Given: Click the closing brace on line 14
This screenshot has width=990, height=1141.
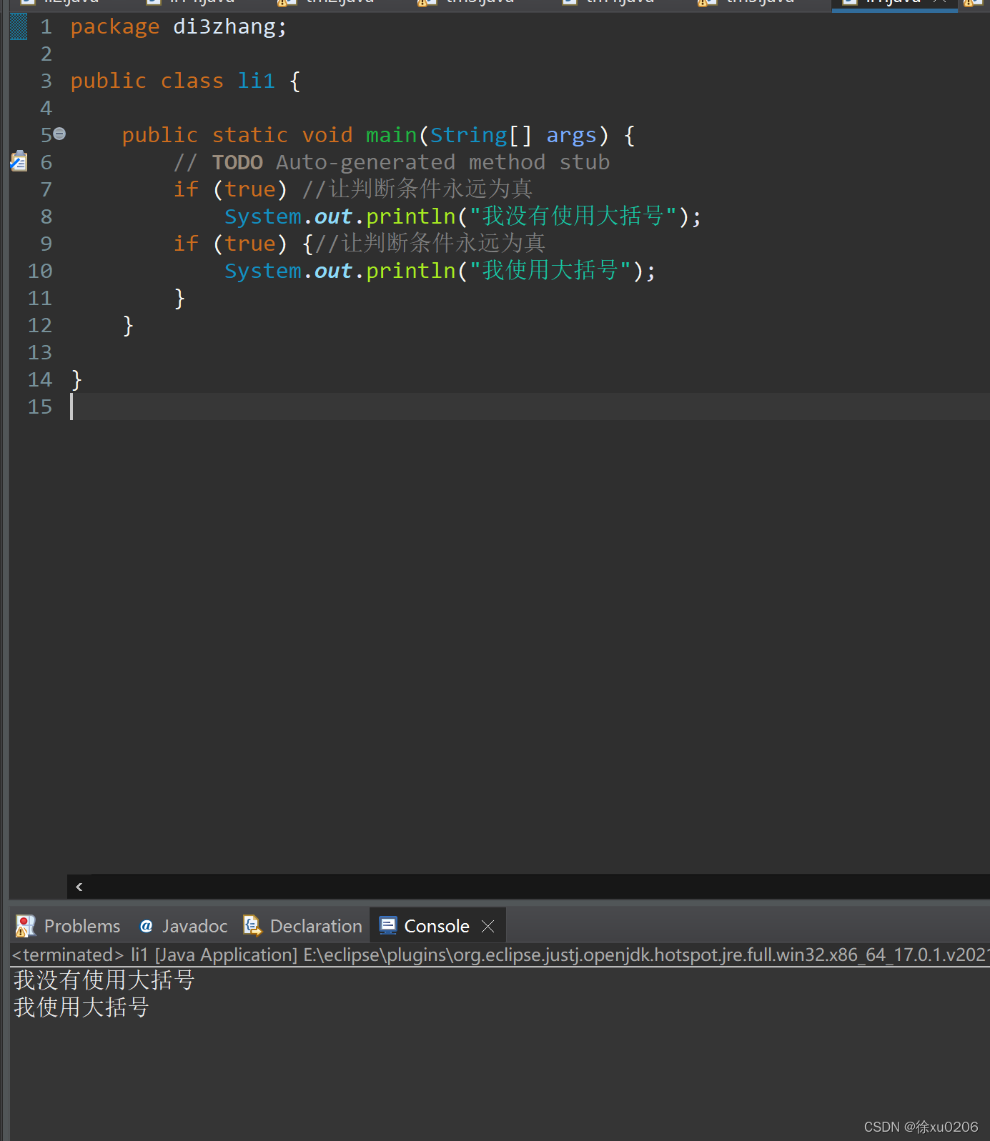Looking at the screenshot, I should pos(76,379).
